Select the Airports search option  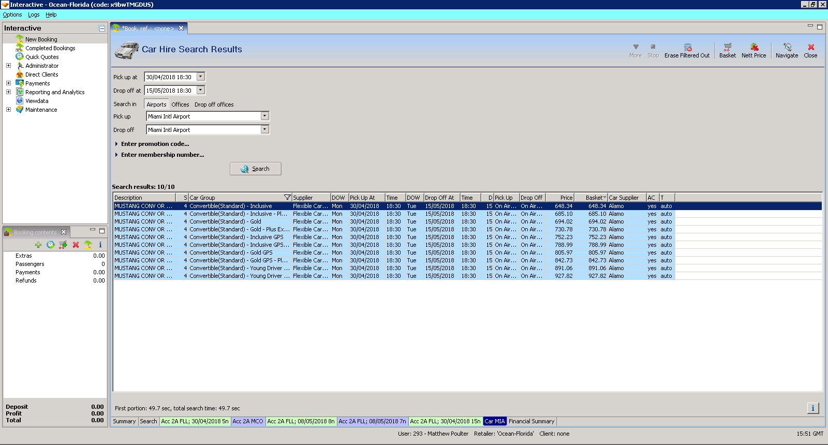point(156,105)
